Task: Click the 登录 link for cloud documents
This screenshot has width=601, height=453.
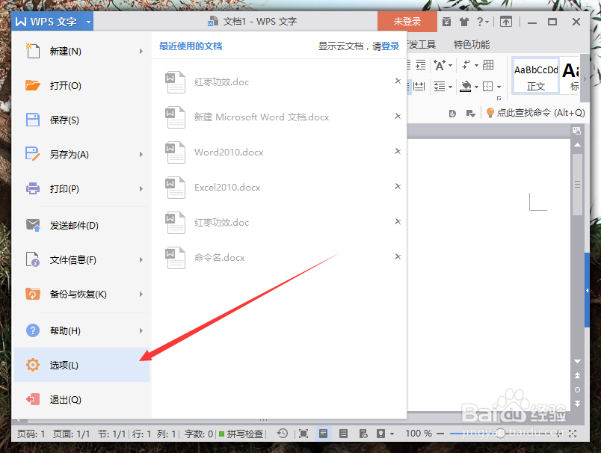Action: click(390, 46)
